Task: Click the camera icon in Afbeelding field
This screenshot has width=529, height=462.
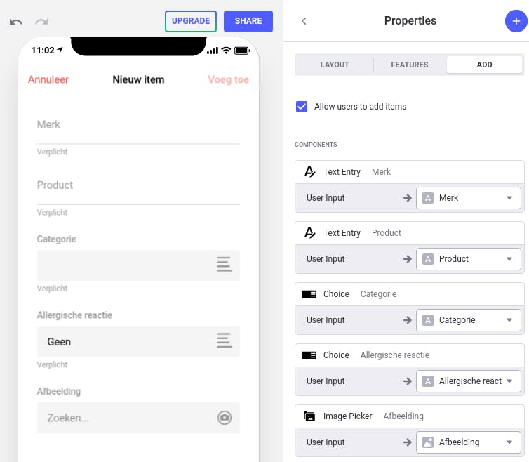Action: [224, 418]
